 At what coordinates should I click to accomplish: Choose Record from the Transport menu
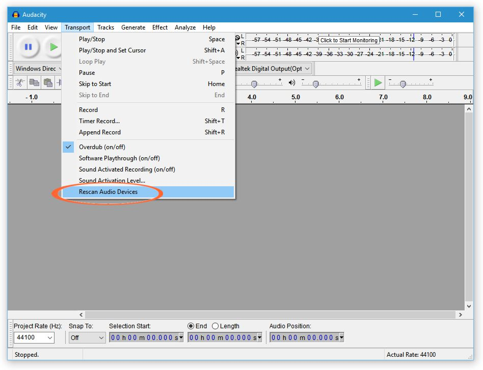tap(148, 110)
